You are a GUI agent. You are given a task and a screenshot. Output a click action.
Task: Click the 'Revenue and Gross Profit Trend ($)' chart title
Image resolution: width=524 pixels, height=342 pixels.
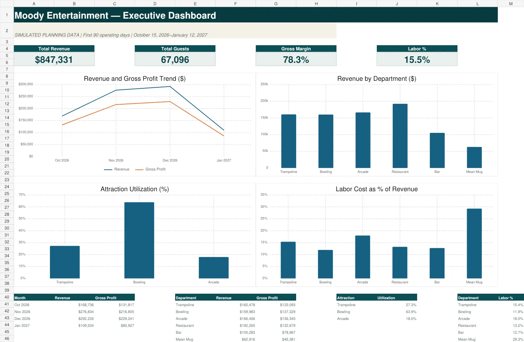pos(135,79)
